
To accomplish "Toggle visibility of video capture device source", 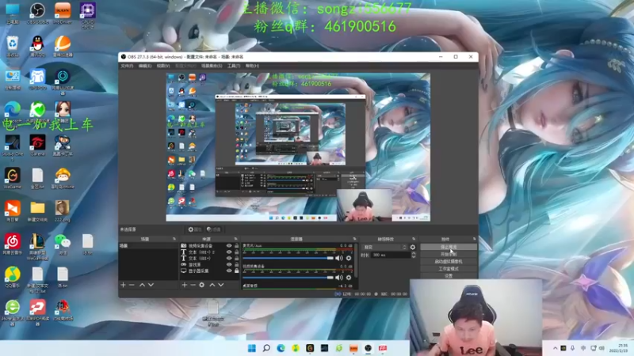I will click(x=229, y=246).
